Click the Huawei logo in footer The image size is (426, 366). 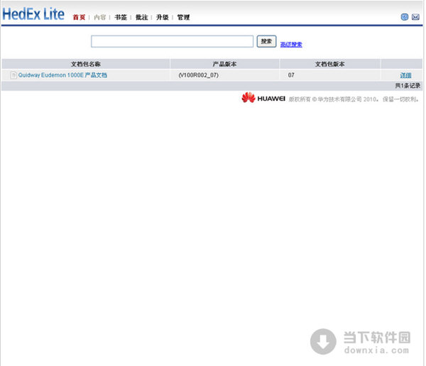(263, 98)
